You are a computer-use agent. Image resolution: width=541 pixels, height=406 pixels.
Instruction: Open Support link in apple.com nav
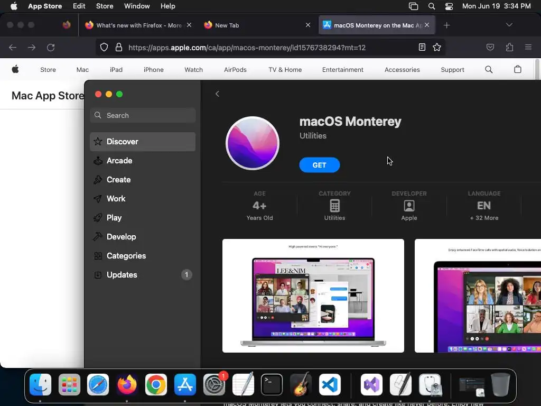coord(452,70)
